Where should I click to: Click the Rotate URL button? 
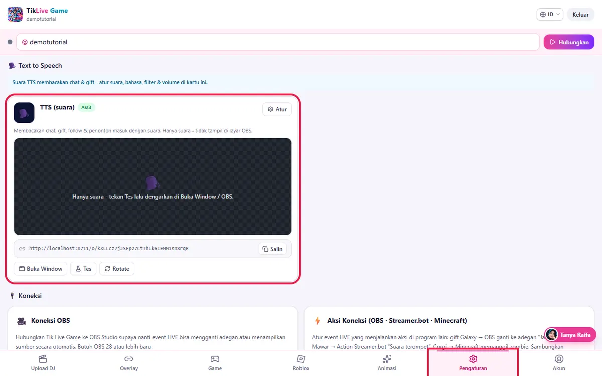tap(117, 269)
